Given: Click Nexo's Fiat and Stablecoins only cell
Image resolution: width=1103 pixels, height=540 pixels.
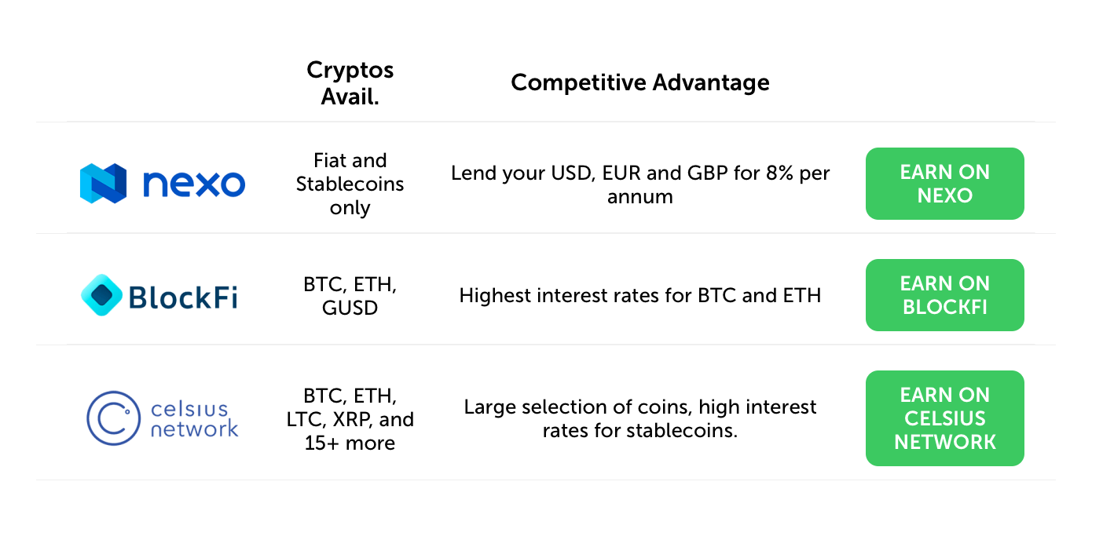Looking at the screenshot, I should coord(350,184).
